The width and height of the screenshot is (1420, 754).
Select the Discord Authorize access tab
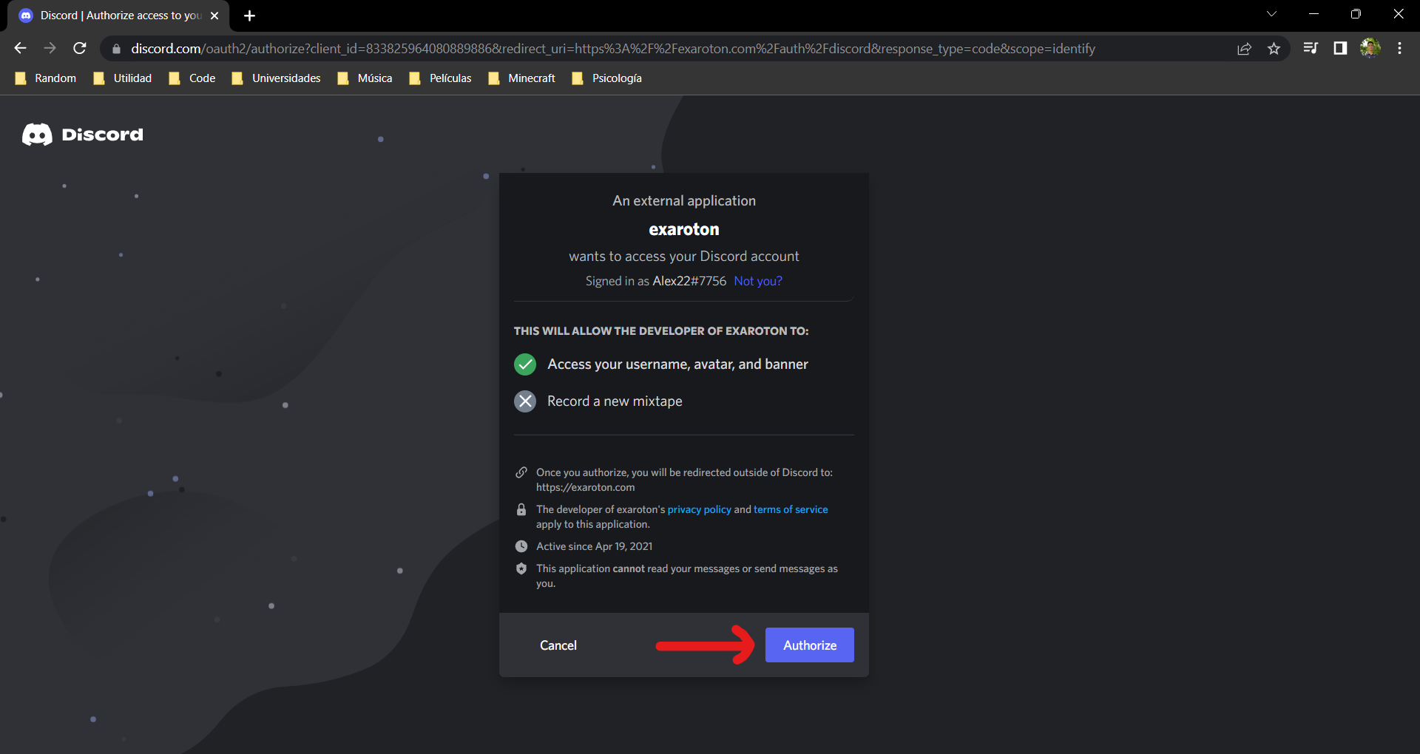click(x=119, y=16)
